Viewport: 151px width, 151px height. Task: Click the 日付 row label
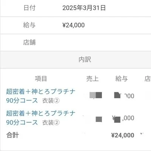29,8
